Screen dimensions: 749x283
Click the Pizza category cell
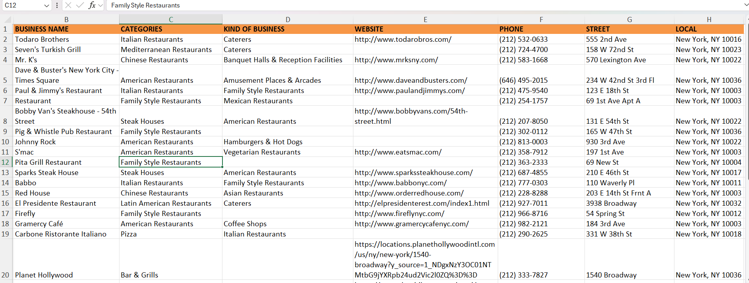[x=171, y=234]
